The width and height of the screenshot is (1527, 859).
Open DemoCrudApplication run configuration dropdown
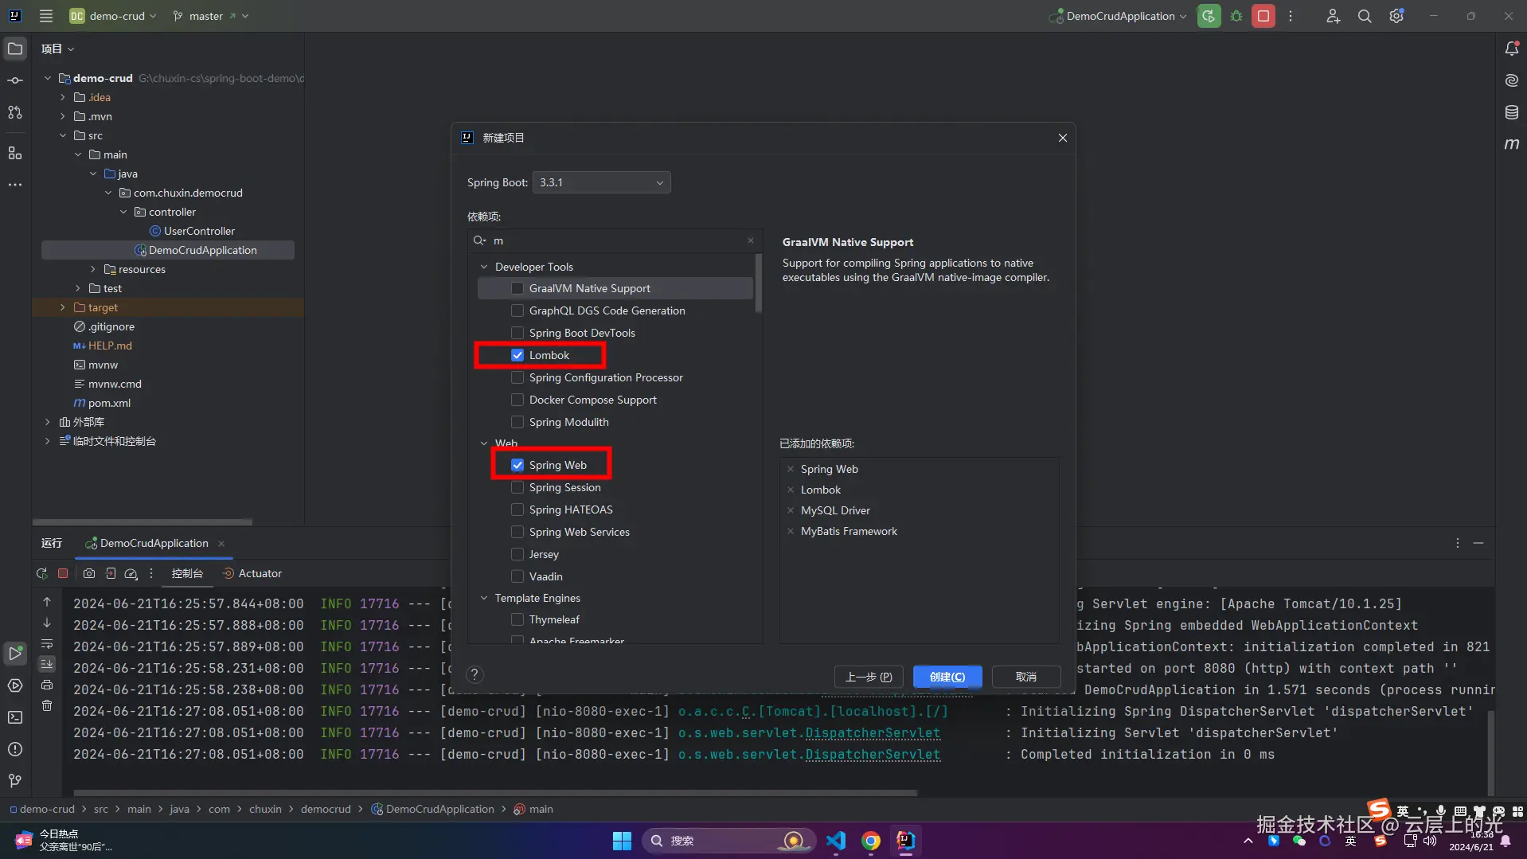coord(1119,16)
